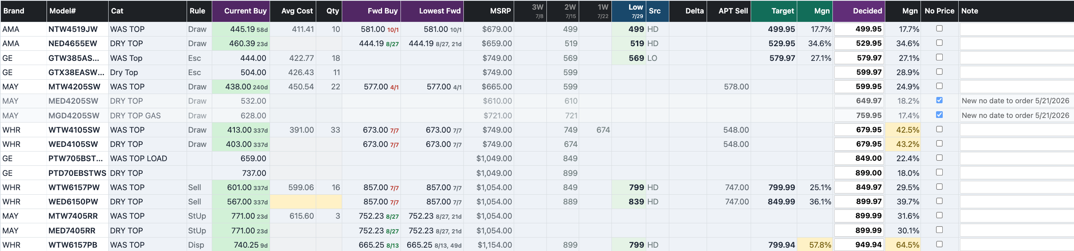
Task: Click the 42.5% highlighted margin cell
Action: point(903,130)
